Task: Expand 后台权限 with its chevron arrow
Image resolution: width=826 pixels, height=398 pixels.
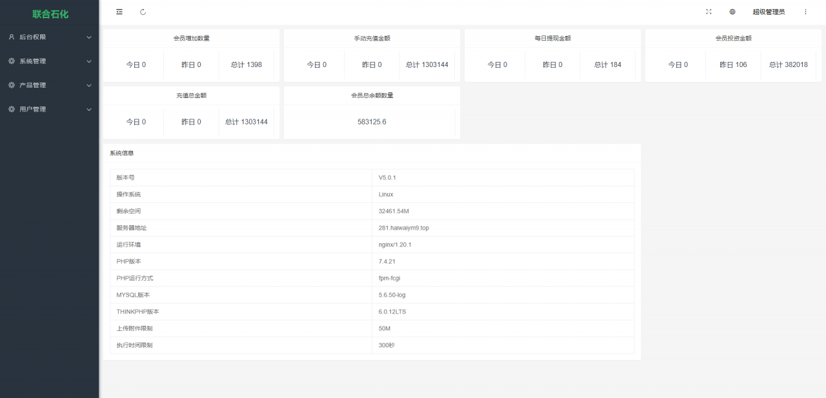Action: (x=89, y=37)
